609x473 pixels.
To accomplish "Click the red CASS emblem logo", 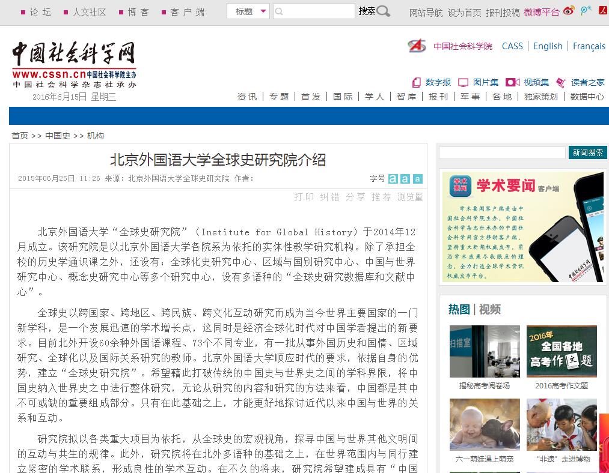I will 417,46.
